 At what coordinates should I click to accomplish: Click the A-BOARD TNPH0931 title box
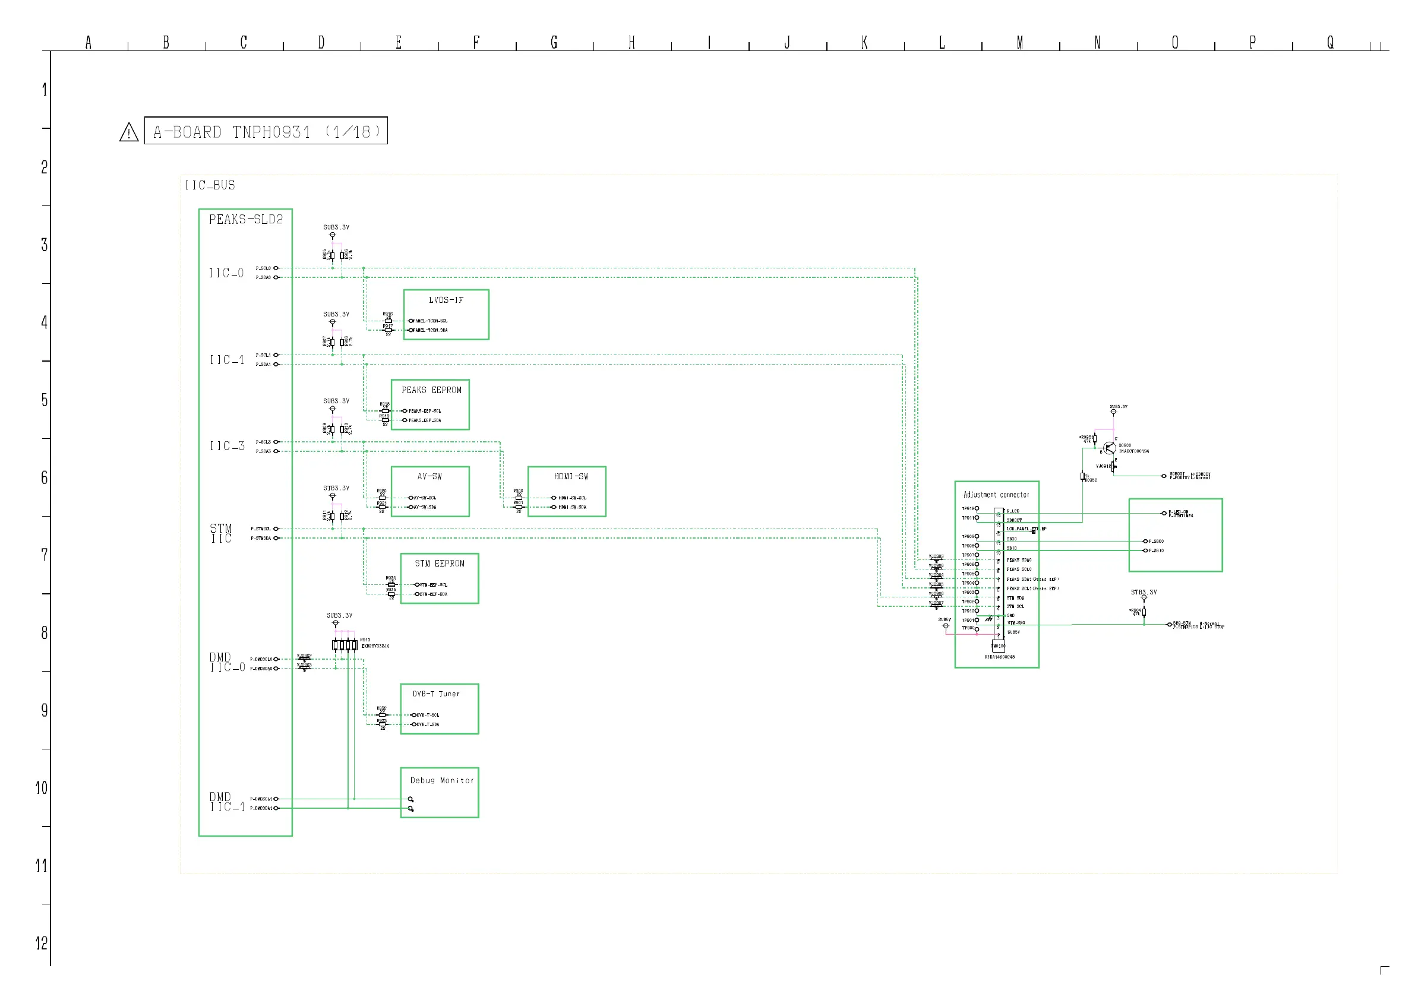coord(266,131)
